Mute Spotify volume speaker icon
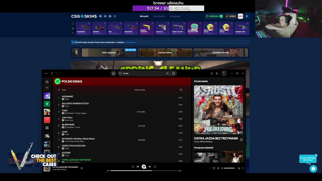 tap(222, 168)
